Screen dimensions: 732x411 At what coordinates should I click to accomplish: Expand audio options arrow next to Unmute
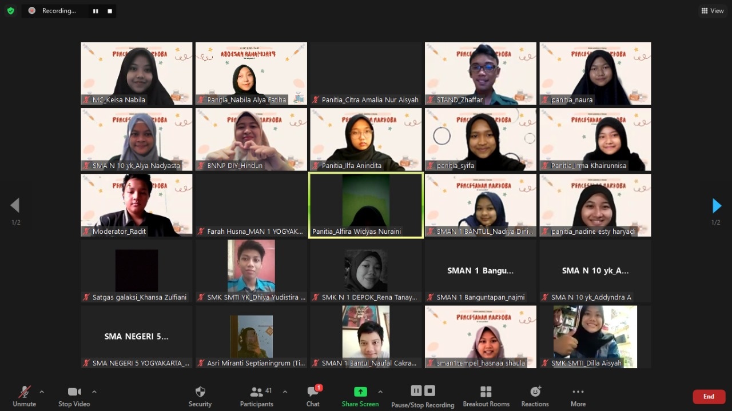pyautogui.click(x=42, y=392)
